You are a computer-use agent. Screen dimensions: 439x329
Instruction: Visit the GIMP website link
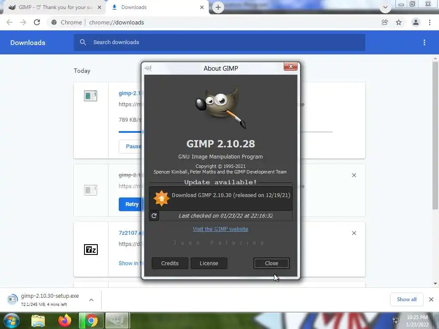[220, 229]
